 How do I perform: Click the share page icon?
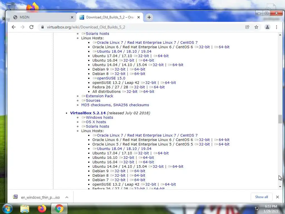coord(247,27)
